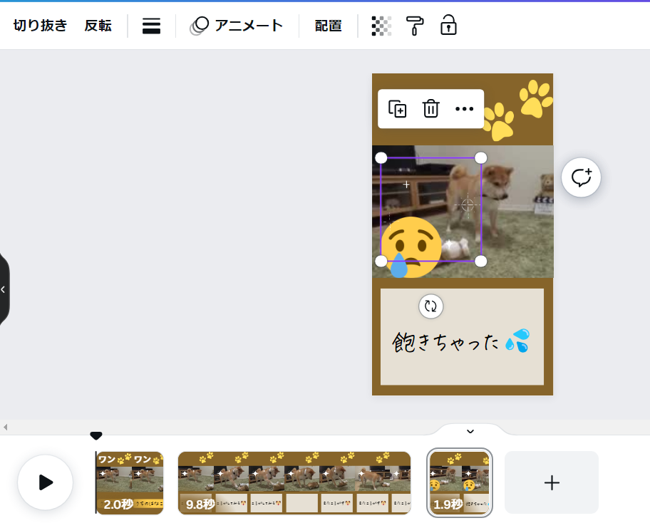Viewport: 650px width, 528px height.
Task: Open the line weight options icon
Action: point(151,26)
